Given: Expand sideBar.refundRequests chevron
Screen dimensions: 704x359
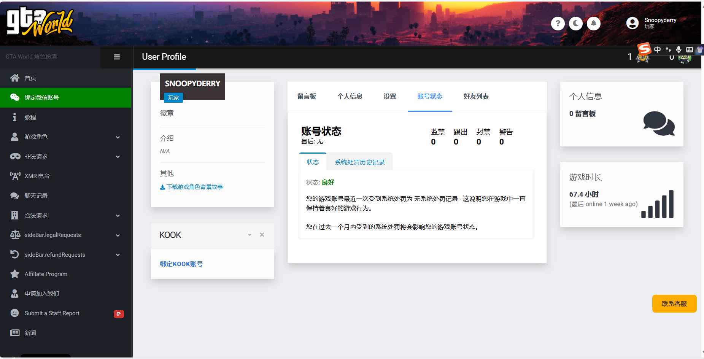Looking at the screenshot, I should tap(118, 255).
